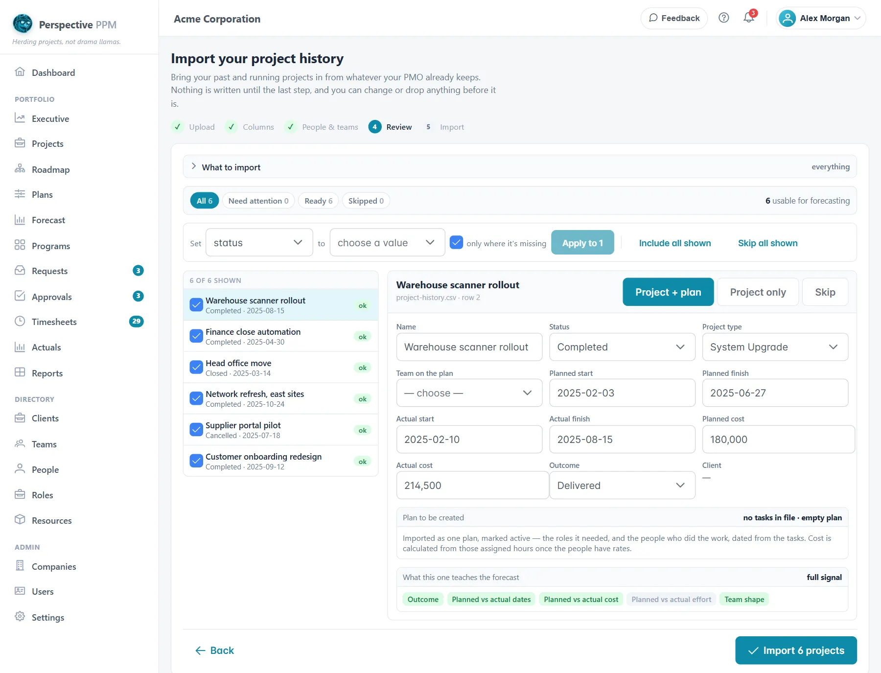Viewport: 881px width, 673px height.
Task: Open the help question mark icon
Action: tap(723, 18)
